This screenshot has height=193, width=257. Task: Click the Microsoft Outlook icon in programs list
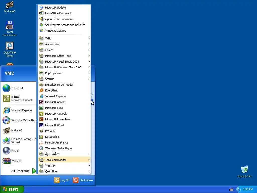click(41, 114)
